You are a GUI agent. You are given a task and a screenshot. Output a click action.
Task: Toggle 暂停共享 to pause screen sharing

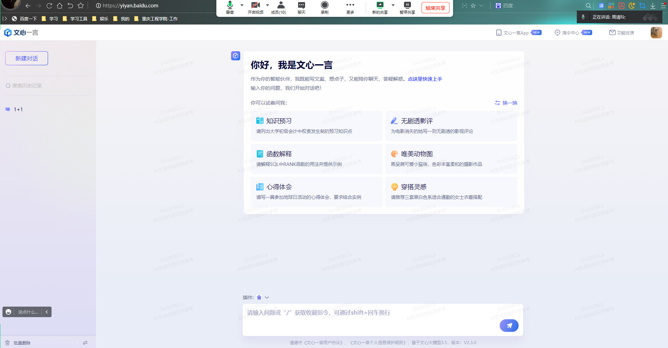(407, 5)
